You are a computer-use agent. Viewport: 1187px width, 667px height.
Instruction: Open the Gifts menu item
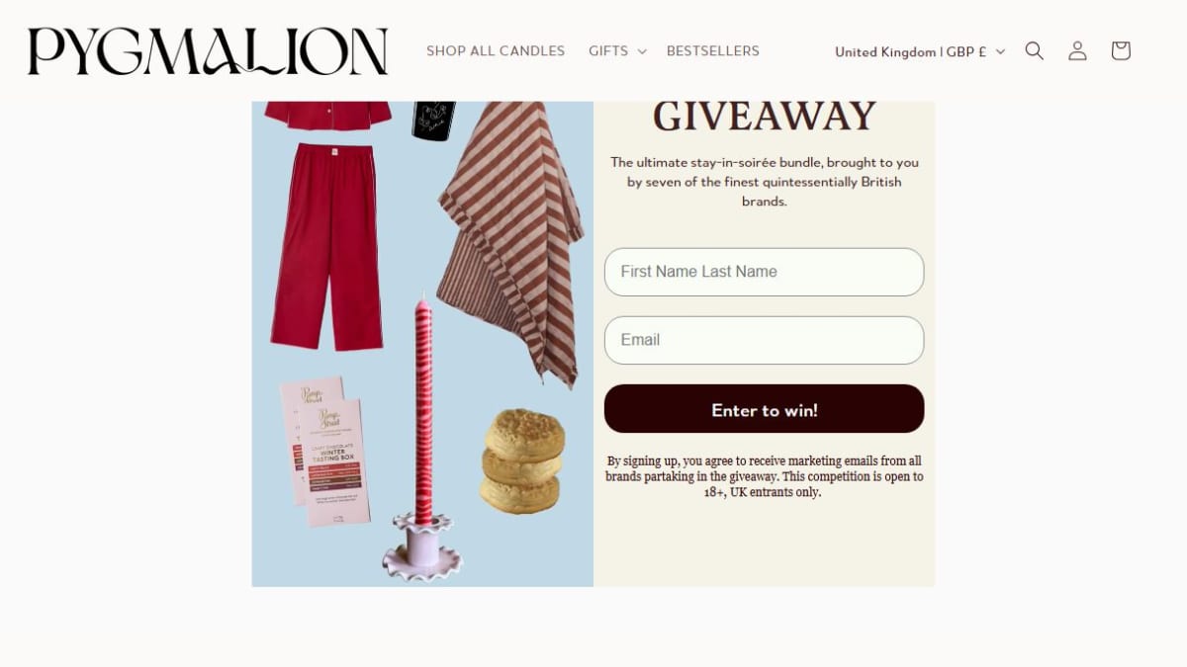(608, 51)
